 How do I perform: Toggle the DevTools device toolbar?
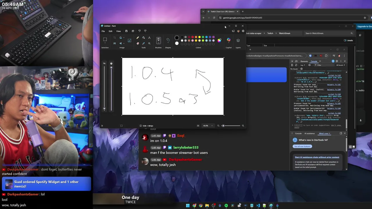pos(296,61)
